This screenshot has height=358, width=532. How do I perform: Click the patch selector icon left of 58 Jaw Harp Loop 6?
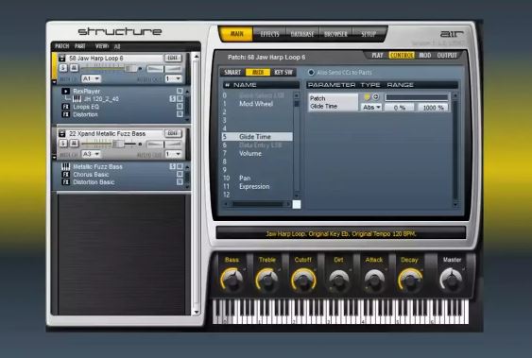tap(62, 59)
